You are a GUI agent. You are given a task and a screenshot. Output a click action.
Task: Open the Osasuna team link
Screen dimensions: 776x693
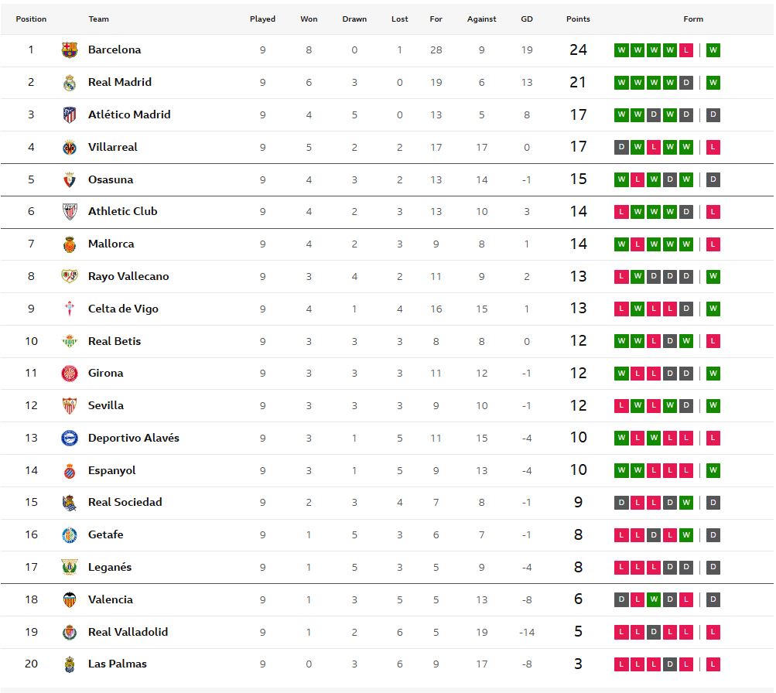point(111,179)
